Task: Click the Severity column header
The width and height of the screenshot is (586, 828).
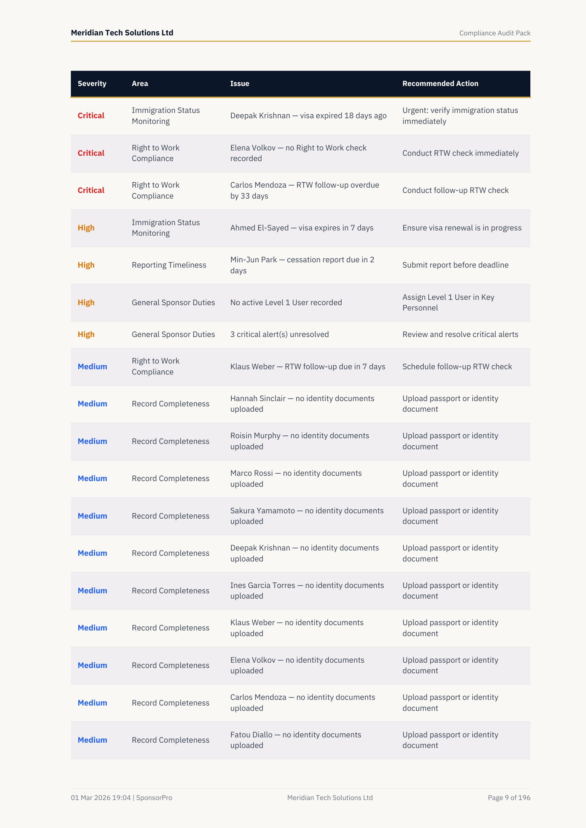Action: click(92, 84)
